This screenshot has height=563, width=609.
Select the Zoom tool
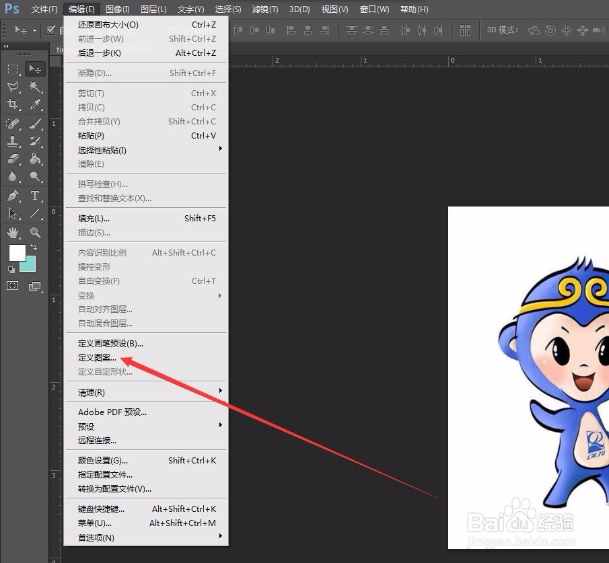(x=35, y=233)
